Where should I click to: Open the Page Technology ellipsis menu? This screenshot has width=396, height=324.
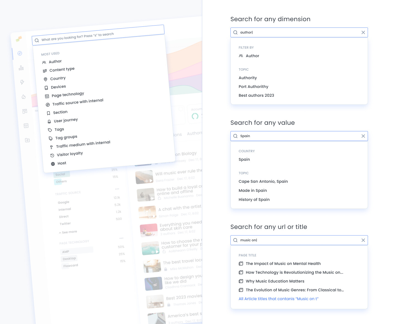(x=121, y=238)
